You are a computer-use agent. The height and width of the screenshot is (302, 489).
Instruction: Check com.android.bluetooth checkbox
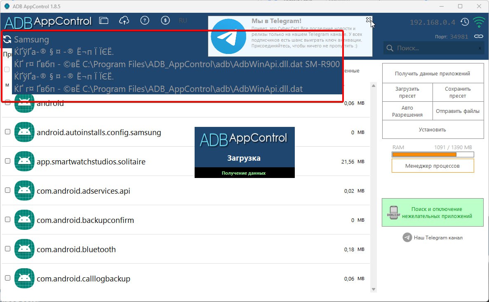click(7, 249)
